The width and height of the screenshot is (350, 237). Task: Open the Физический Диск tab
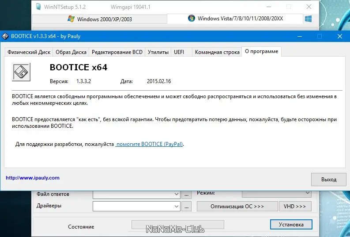tap(29, 52)
